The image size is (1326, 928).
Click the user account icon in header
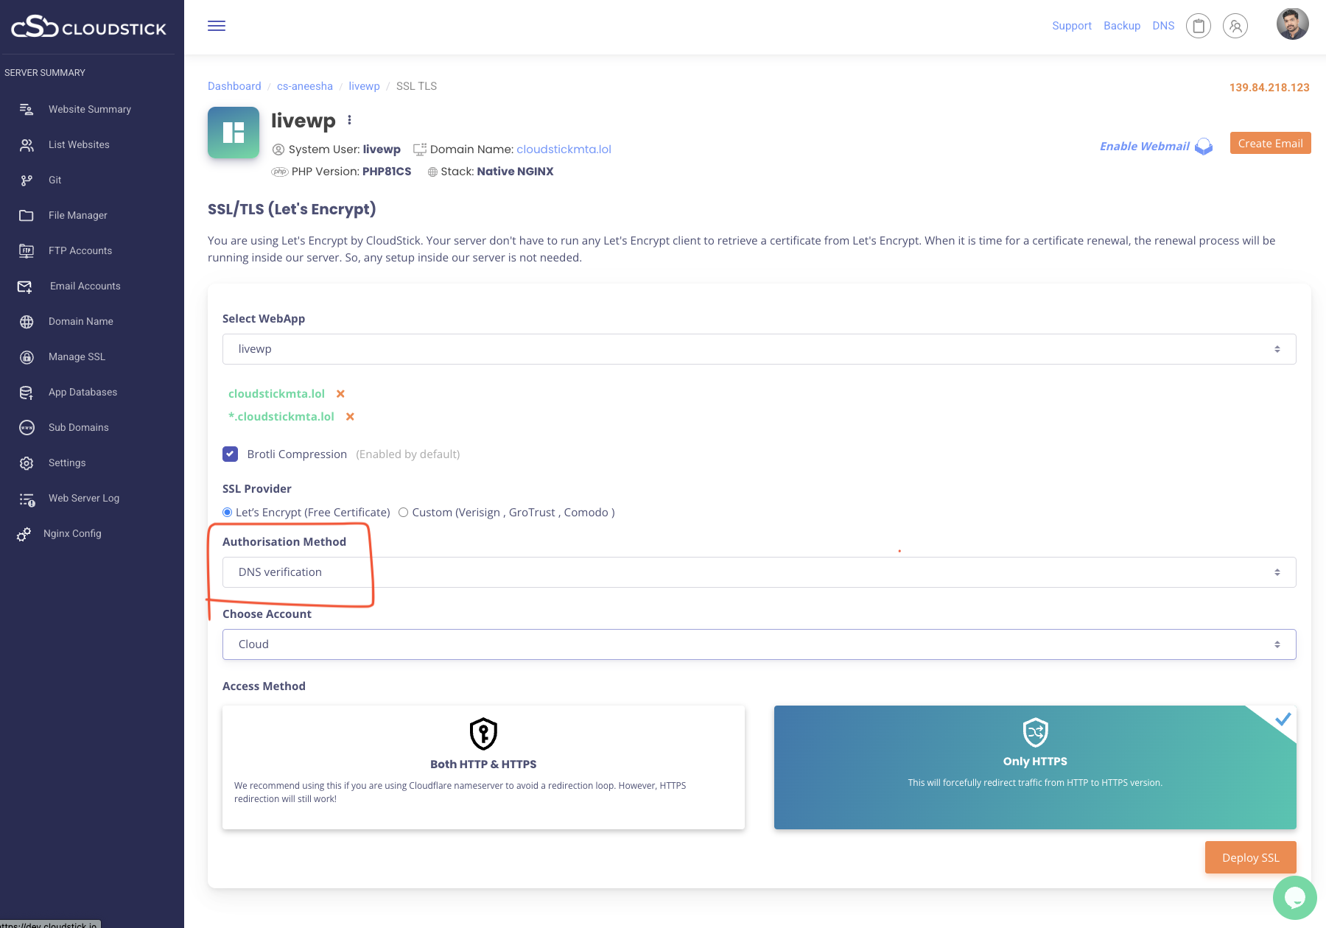(x=1235, y=26)
